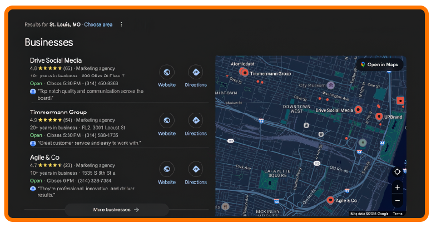Select the Drive Social Media listing title
This screenshot has width=436, height=228.
[56, 60]
